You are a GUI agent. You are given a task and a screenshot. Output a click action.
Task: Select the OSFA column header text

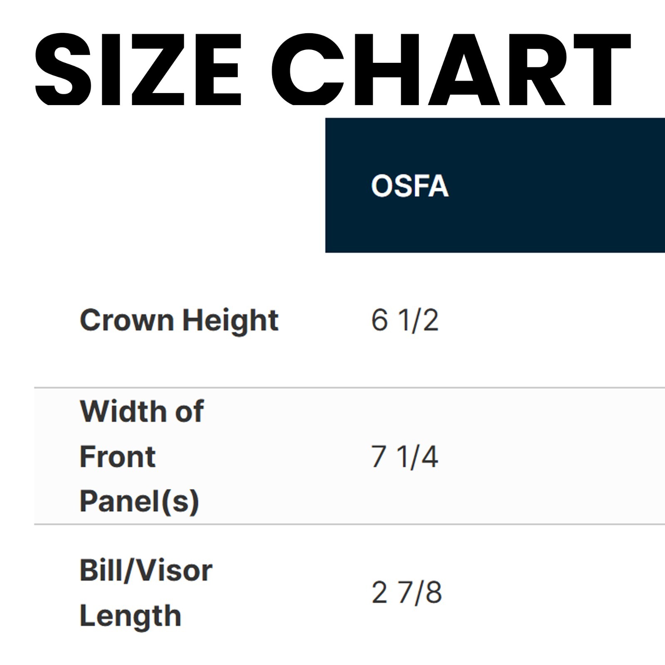tap(410, 186)
